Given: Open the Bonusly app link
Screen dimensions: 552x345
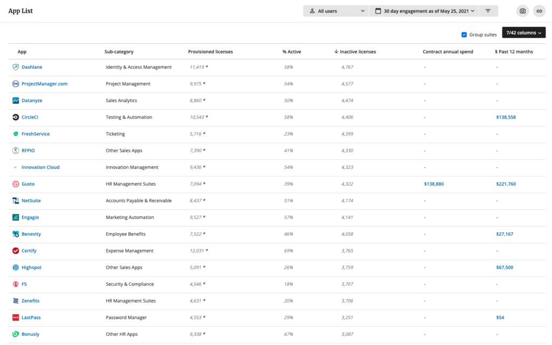Looking at the screenshot, I should (30, 334).
